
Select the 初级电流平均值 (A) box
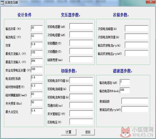[x=81, y=80]
